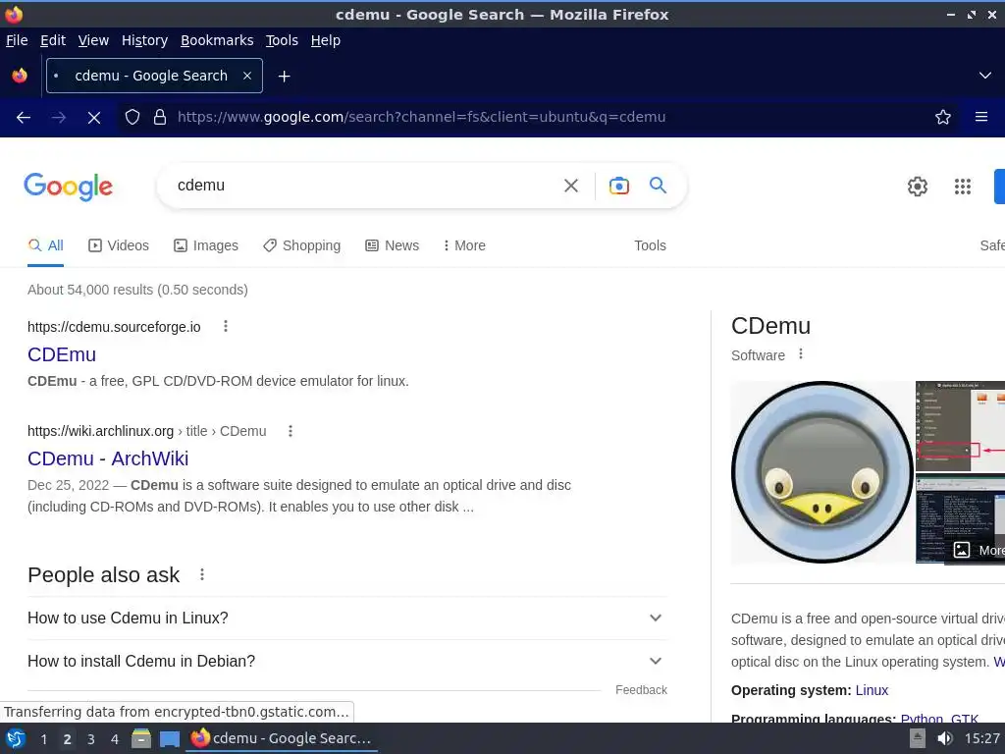The image size is (1005, 754).
Task: Open removable media tray icon
Action: 918,738
